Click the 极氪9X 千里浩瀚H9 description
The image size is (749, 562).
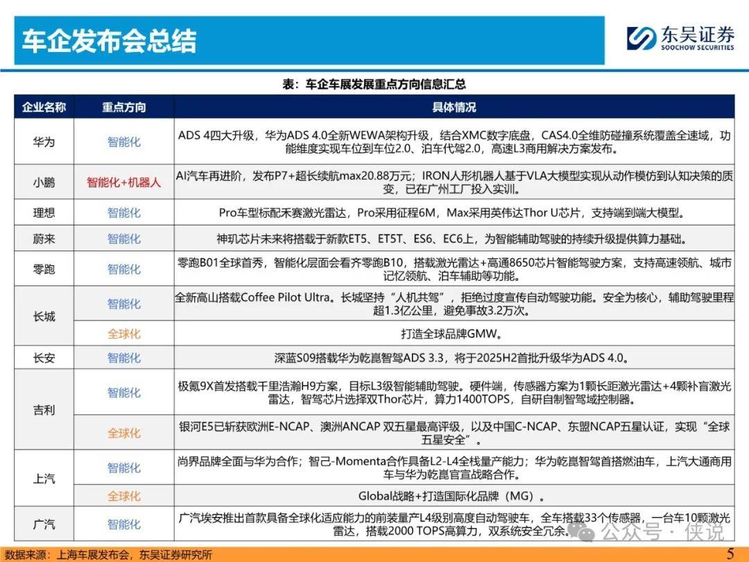coord(454,392)
